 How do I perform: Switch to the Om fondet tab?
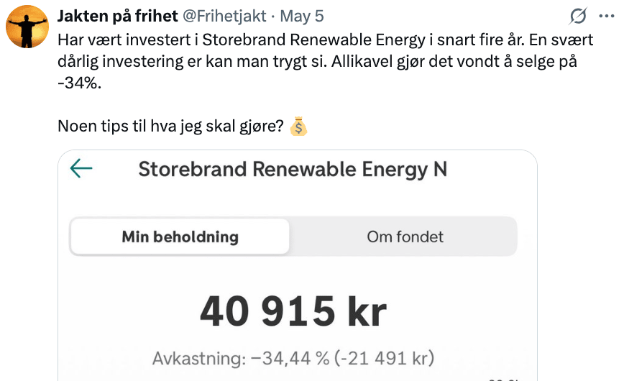click(405, 237)
